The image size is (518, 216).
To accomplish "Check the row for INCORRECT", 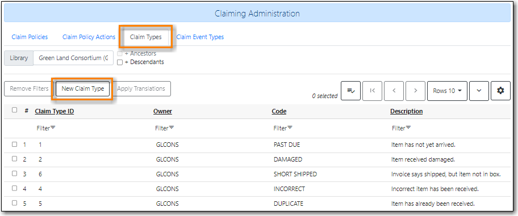I will click(15, 188).
